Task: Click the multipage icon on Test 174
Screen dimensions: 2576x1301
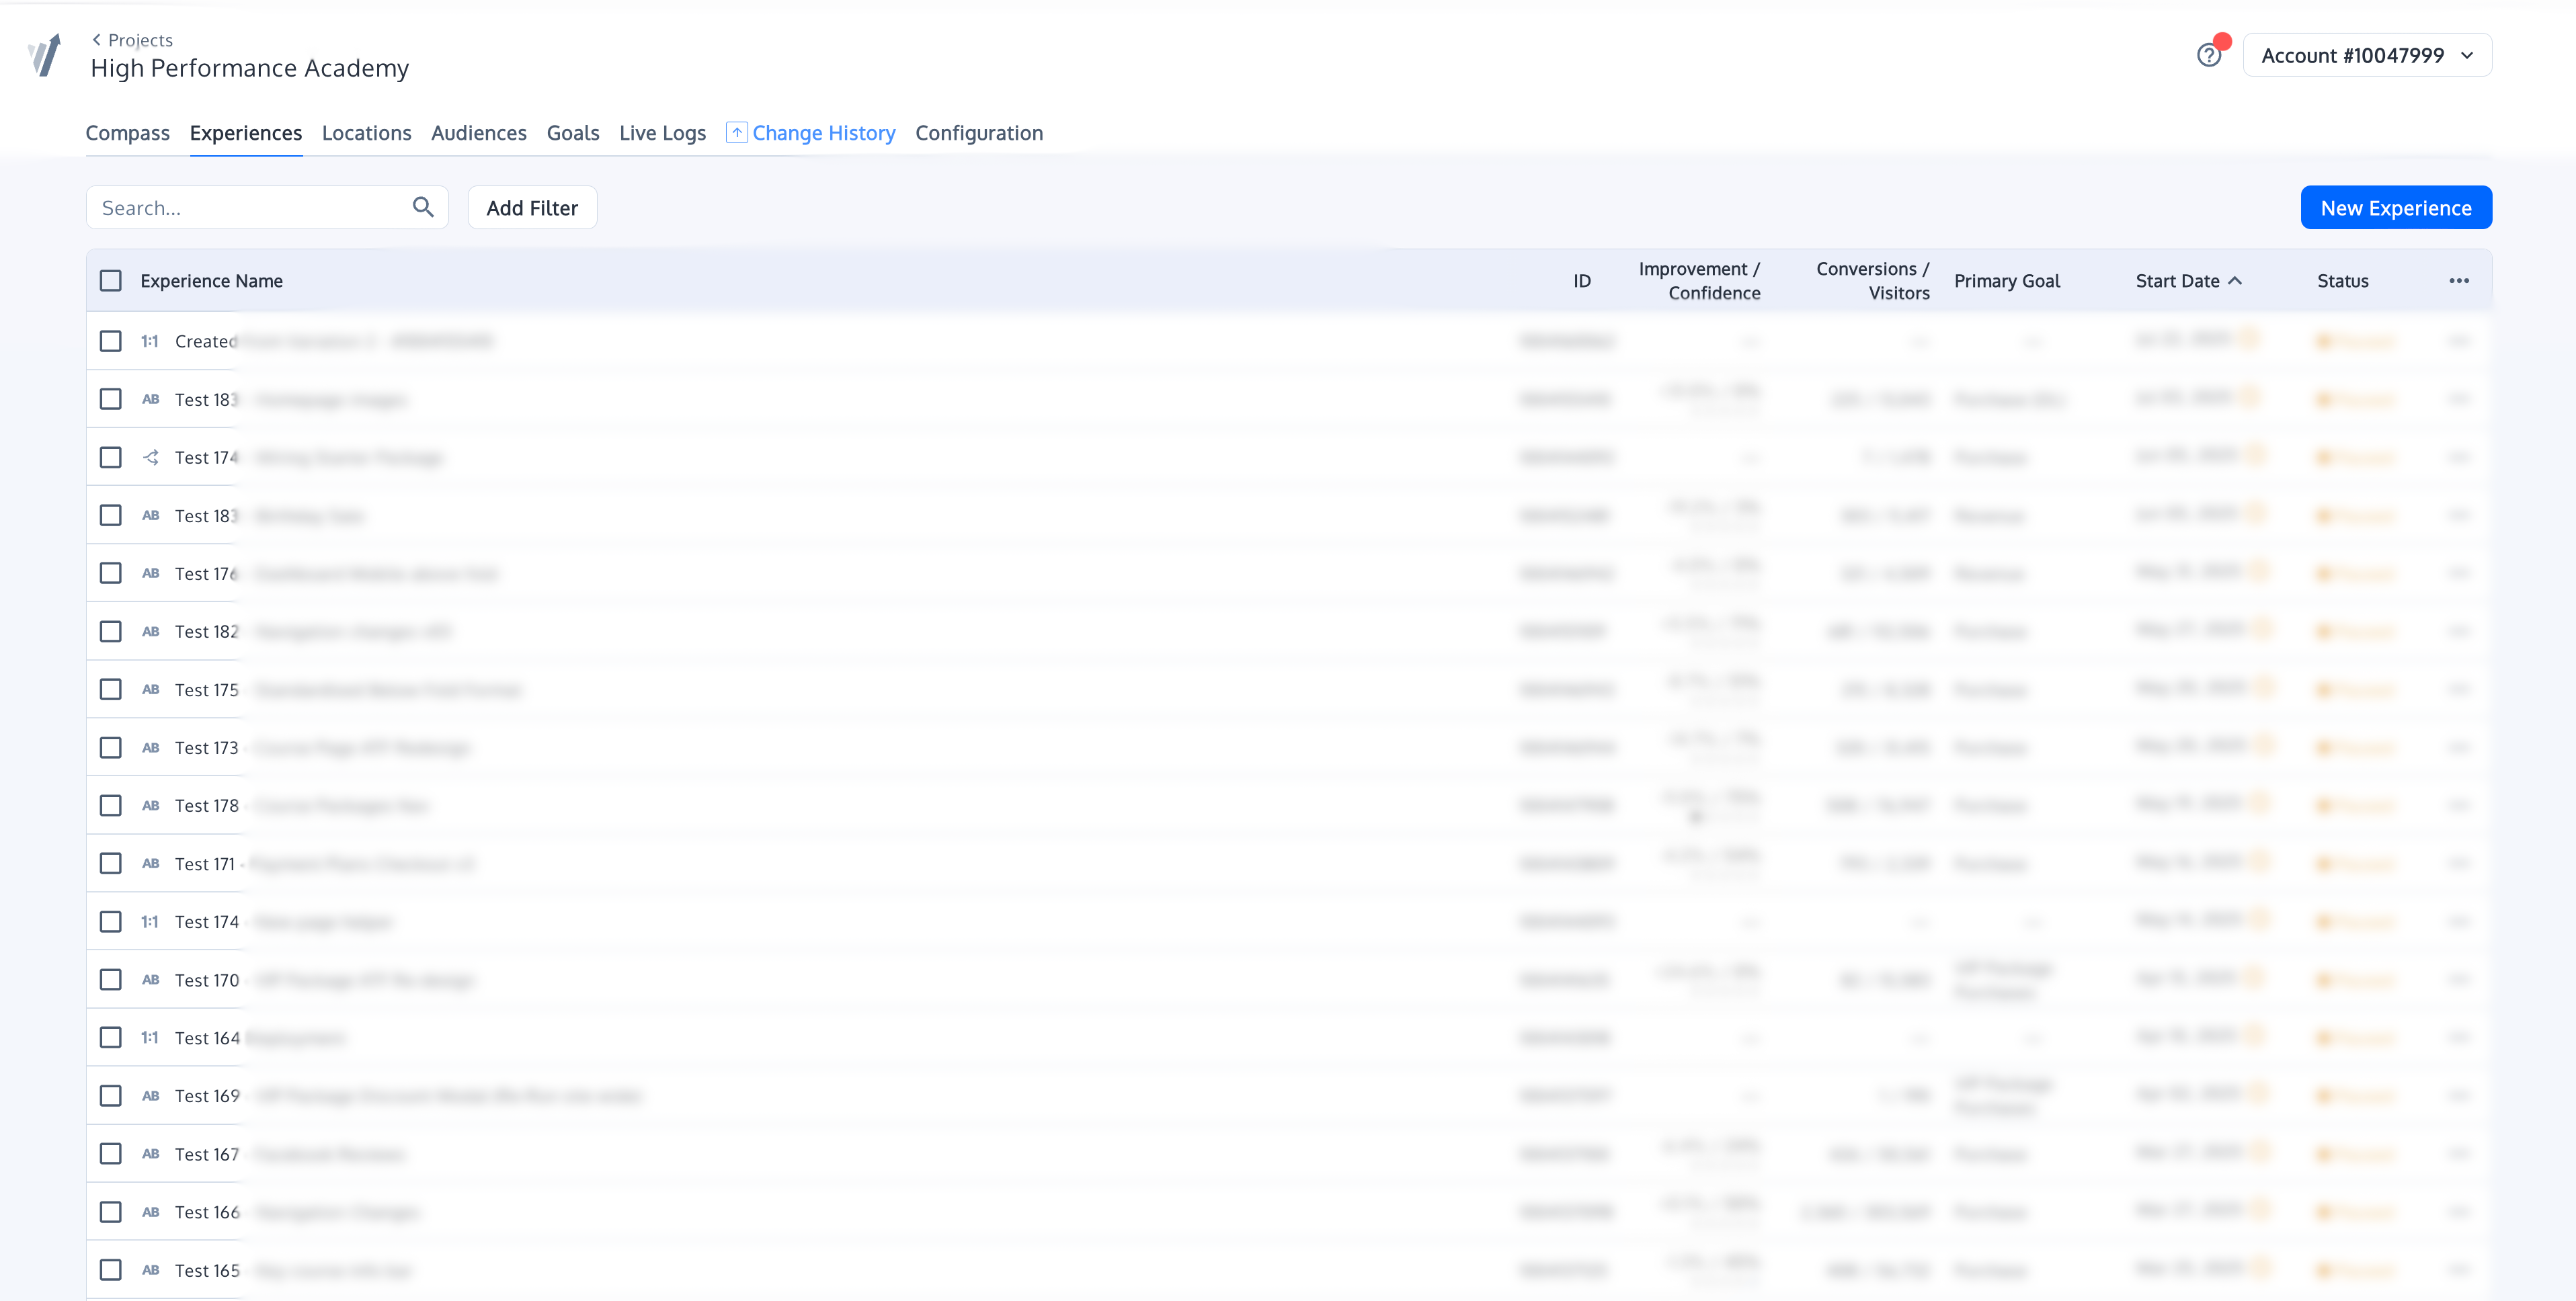Action: (x=150, y=457)
